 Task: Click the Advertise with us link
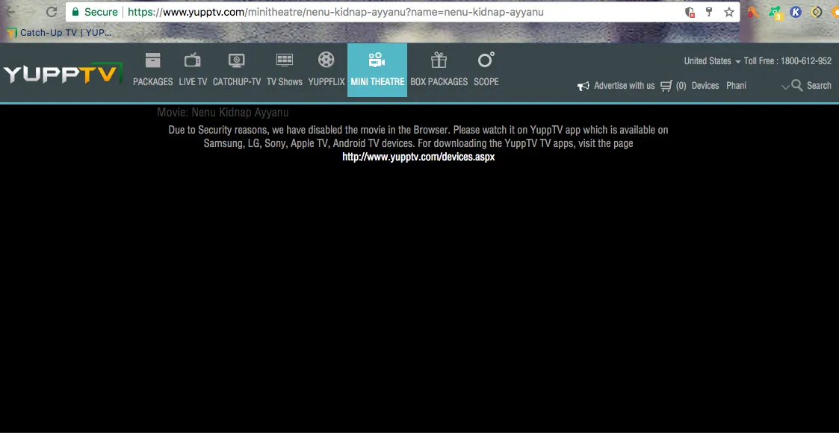coord(616,86)
